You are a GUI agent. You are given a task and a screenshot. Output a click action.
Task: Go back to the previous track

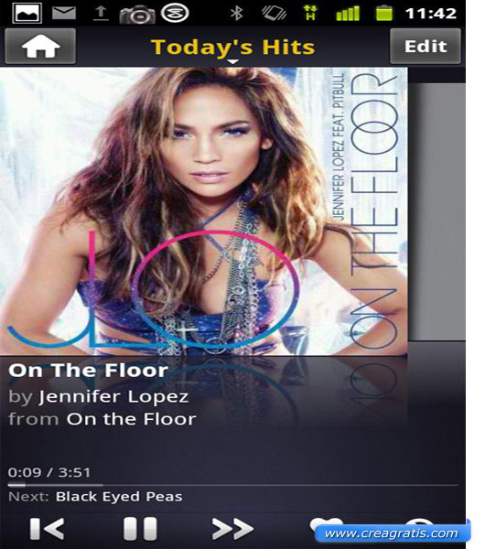pyautogui.click(x=47, y=528)
